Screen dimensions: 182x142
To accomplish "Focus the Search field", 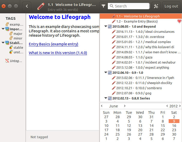I will coord(129,6).
